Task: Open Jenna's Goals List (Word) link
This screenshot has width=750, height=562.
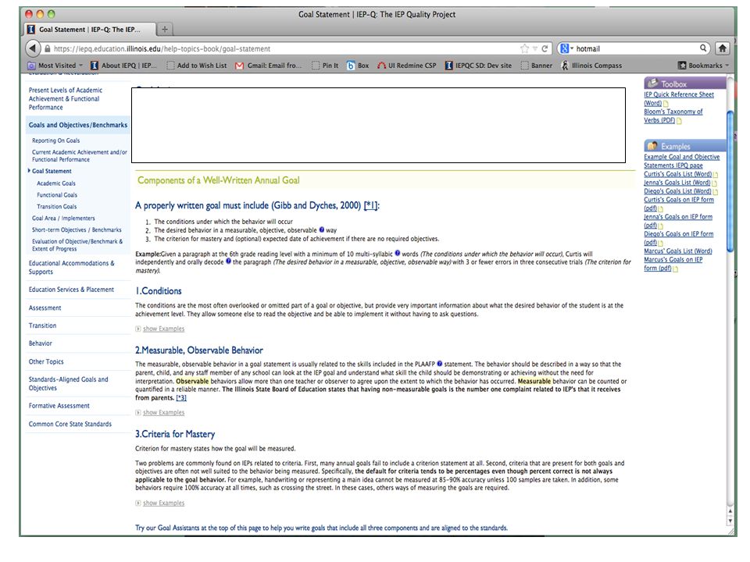Action: (677, 183)
